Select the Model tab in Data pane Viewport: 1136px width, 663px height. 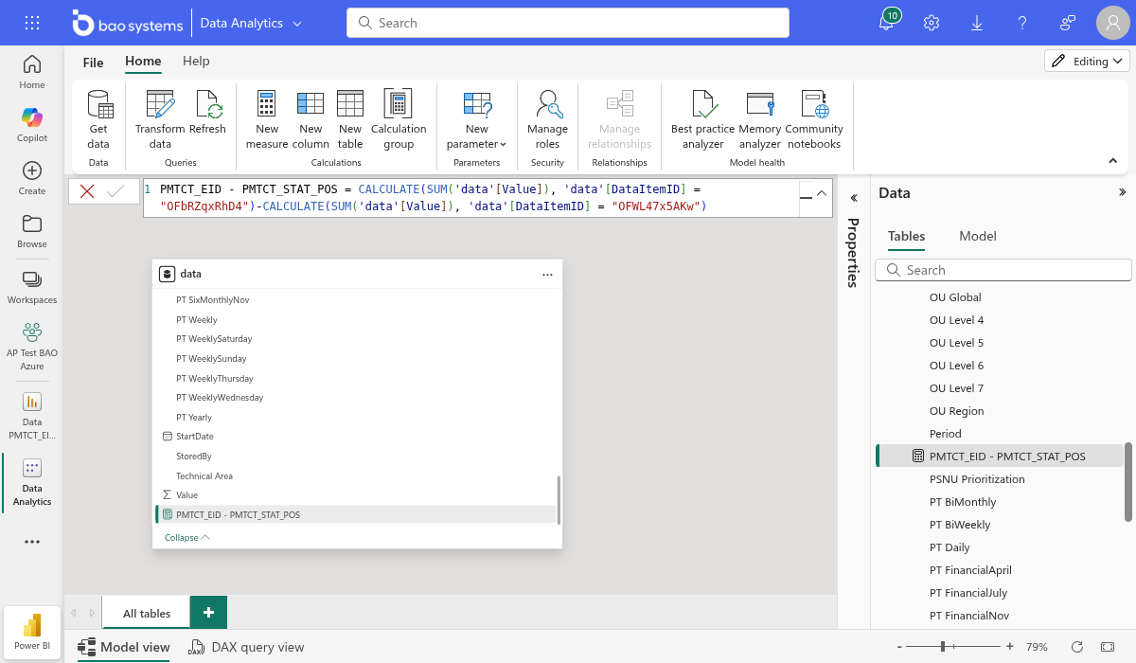click(977, 236)
